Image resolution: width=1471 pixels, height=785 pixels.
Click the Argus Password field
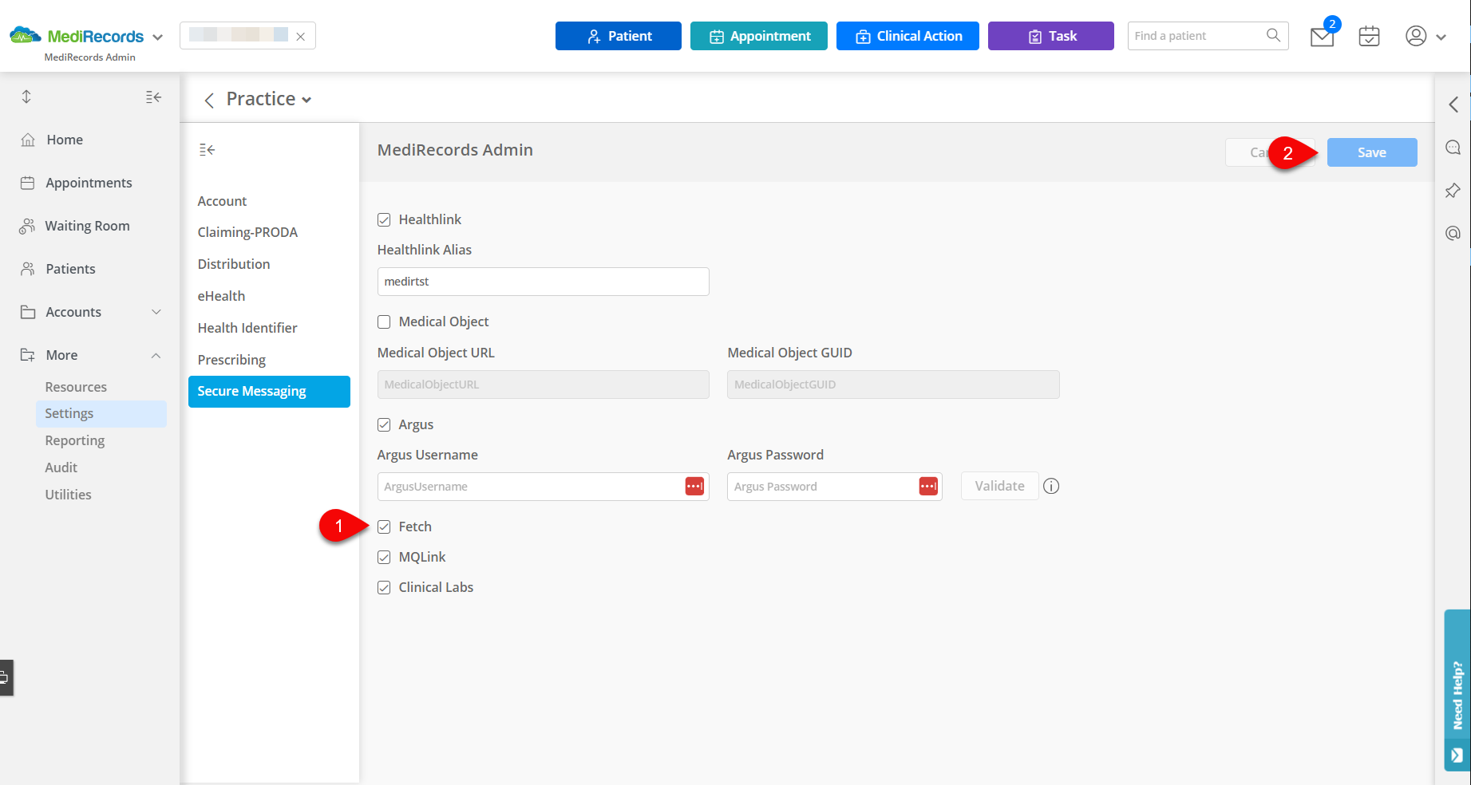click(x=835, y=487)
